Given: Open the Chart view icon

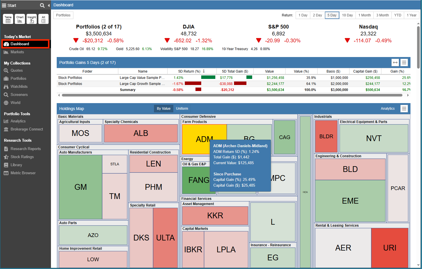Looking at the screenshot, I should [20, 19].
